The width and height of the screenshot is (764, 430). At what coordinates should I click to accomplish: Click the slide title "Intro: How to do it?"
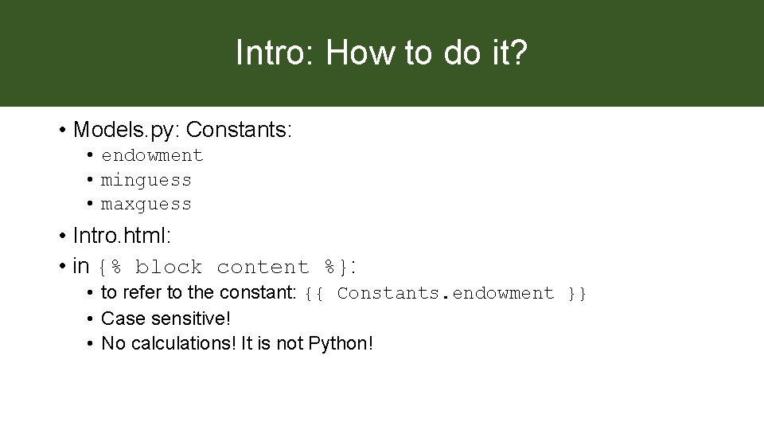click(x=381, y=53)
